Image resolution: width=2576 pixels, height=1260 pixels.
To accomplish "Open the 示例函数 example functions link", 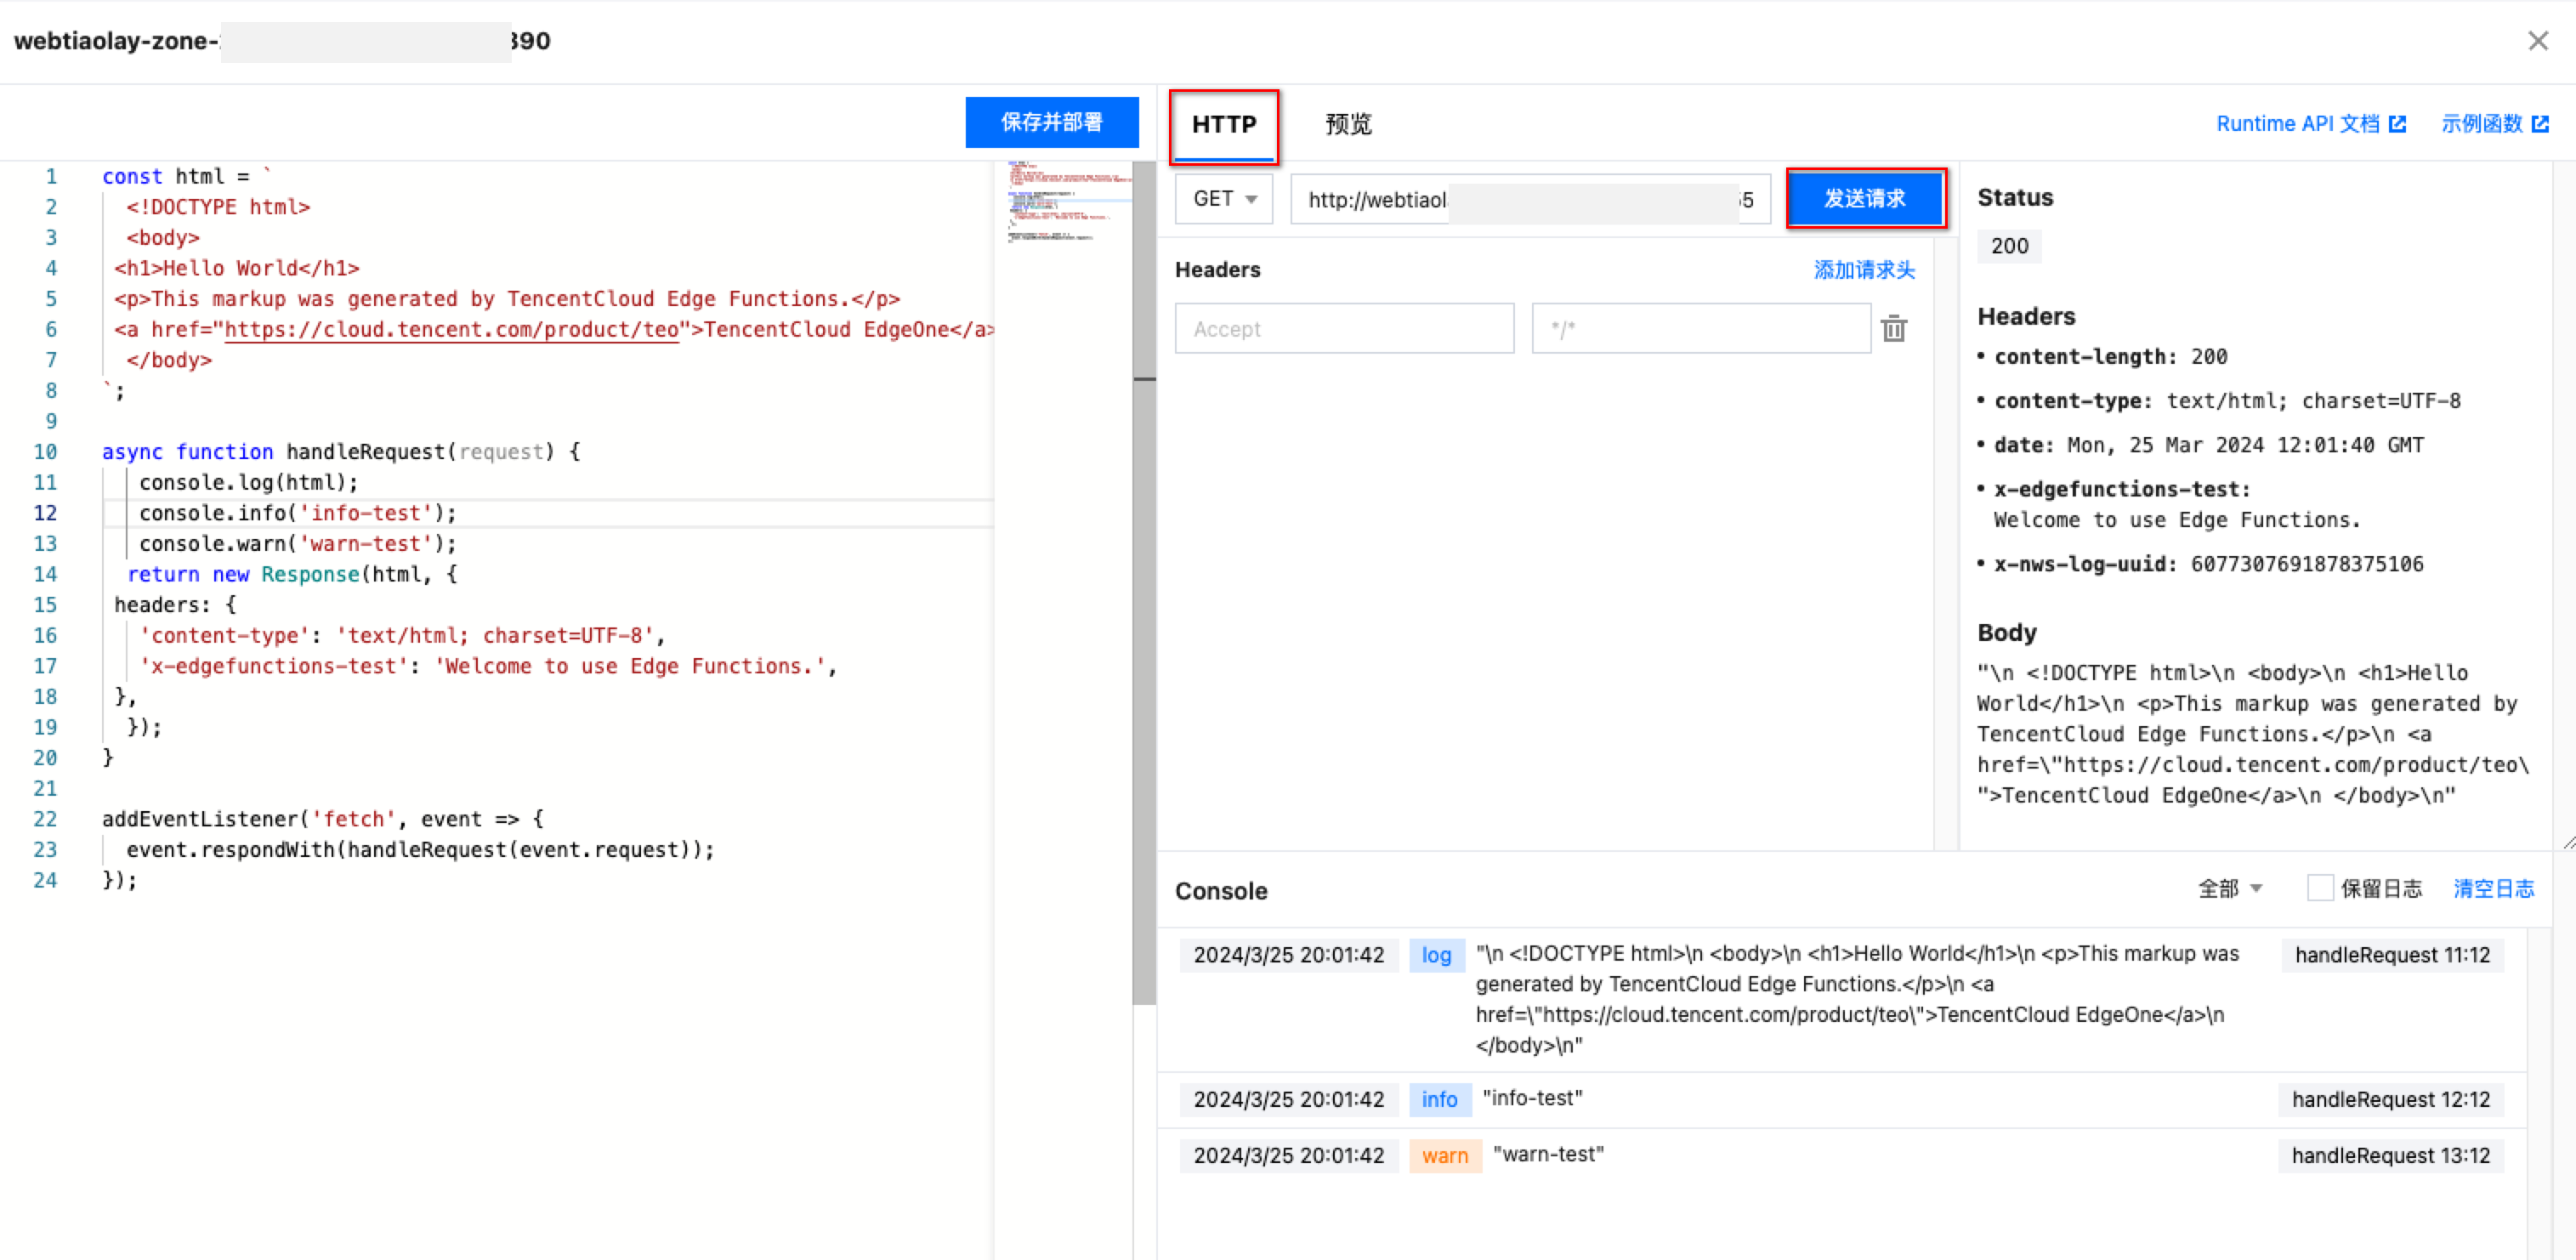I will point(2494,124).
